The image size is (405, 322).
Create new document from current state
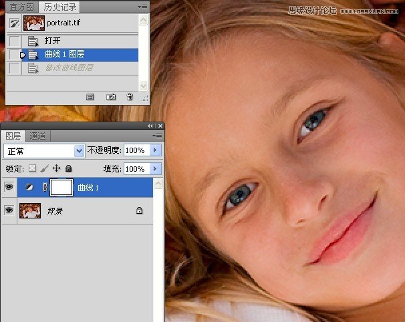pos(90,97)
